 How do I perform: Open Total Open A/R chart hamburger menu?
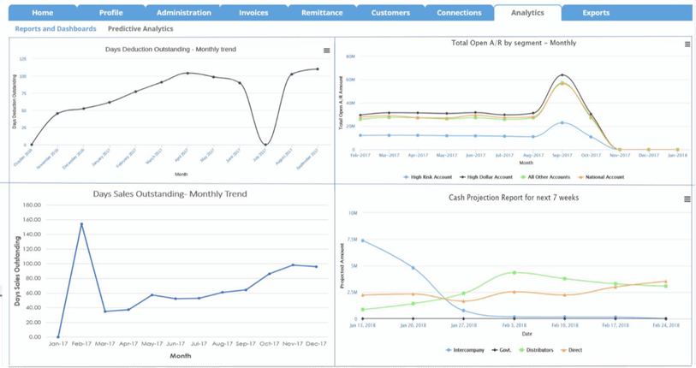[687, 45]
